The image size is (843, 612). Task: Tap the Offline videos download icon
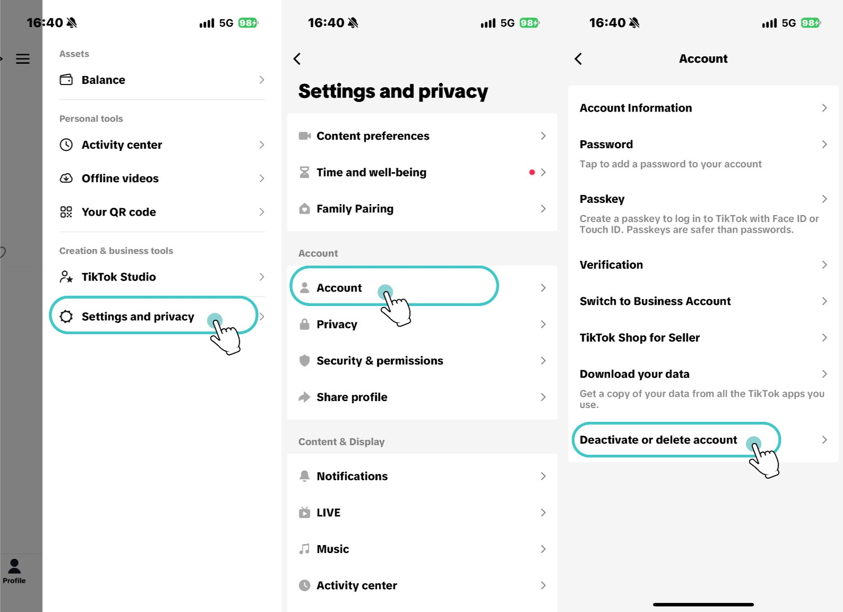66,178
